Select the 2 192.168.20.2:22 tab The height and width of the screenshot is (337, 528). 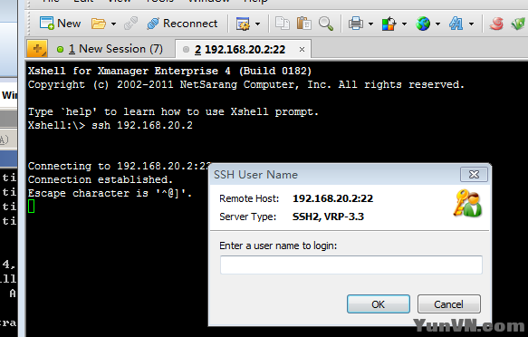click(x=240, y=50)
